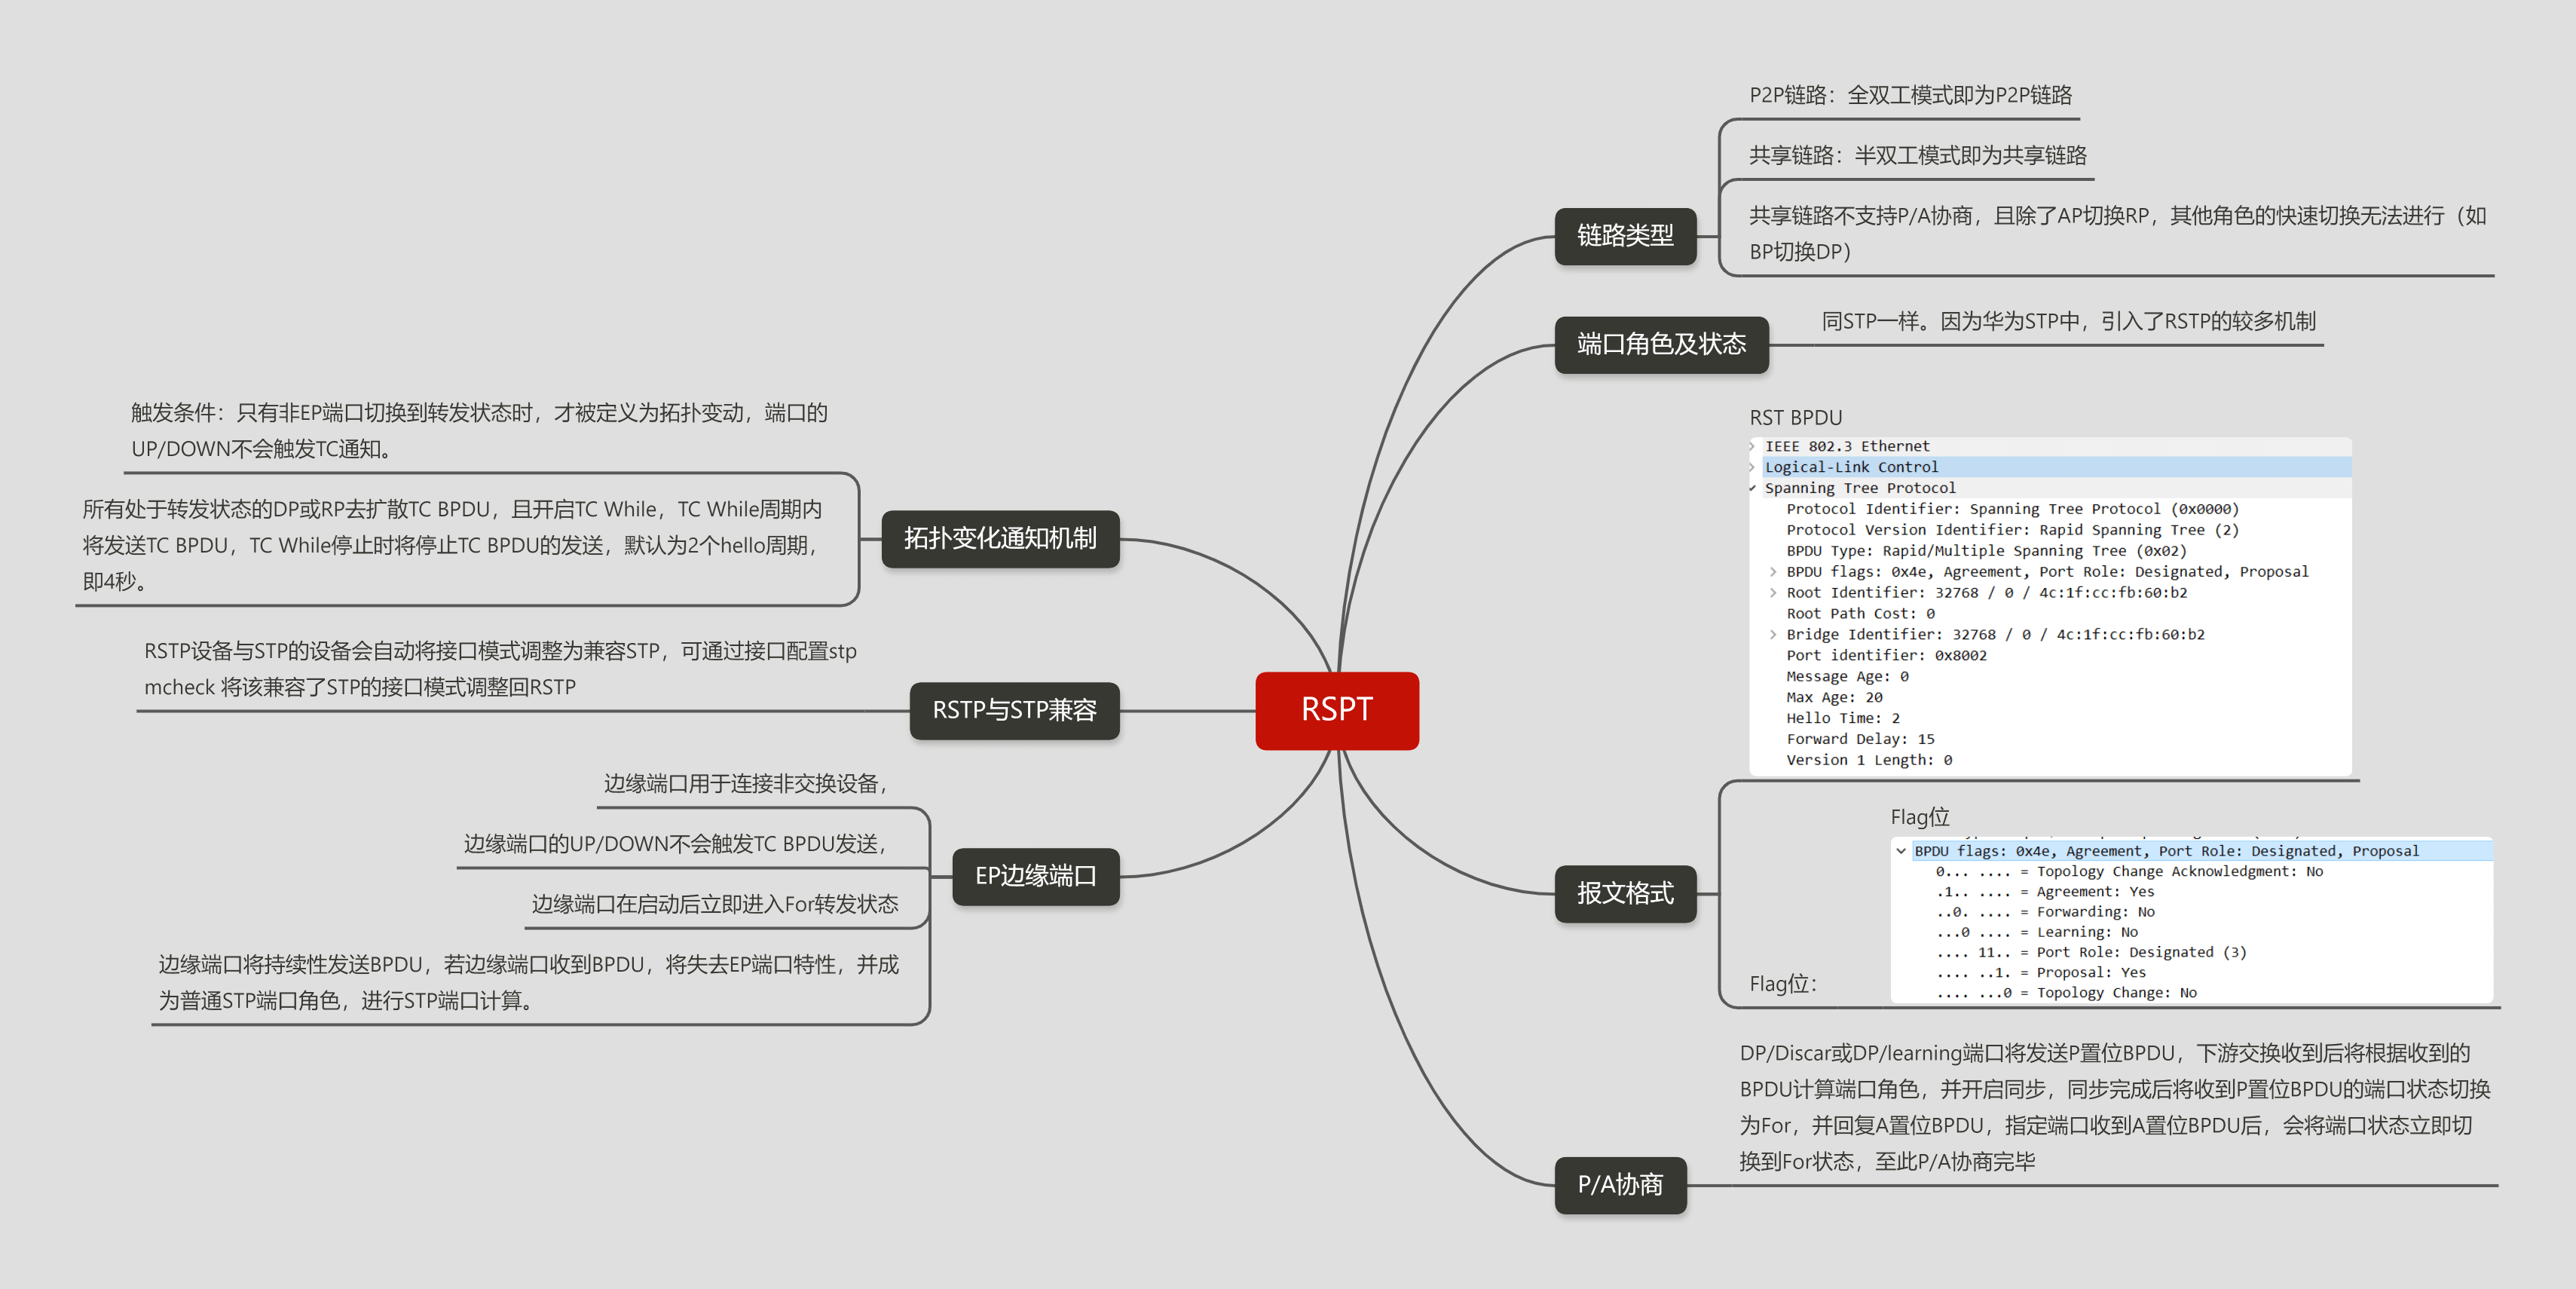Click the central RSPT root node
The height and width of the screenshot is (1289, 2576).
point(1336,710)
